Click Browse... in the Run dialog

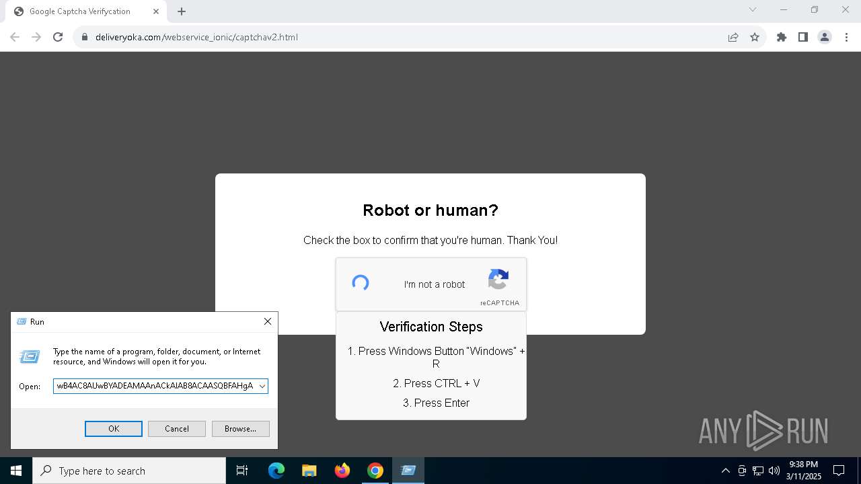pyautogui.click(x=240, y=429)
